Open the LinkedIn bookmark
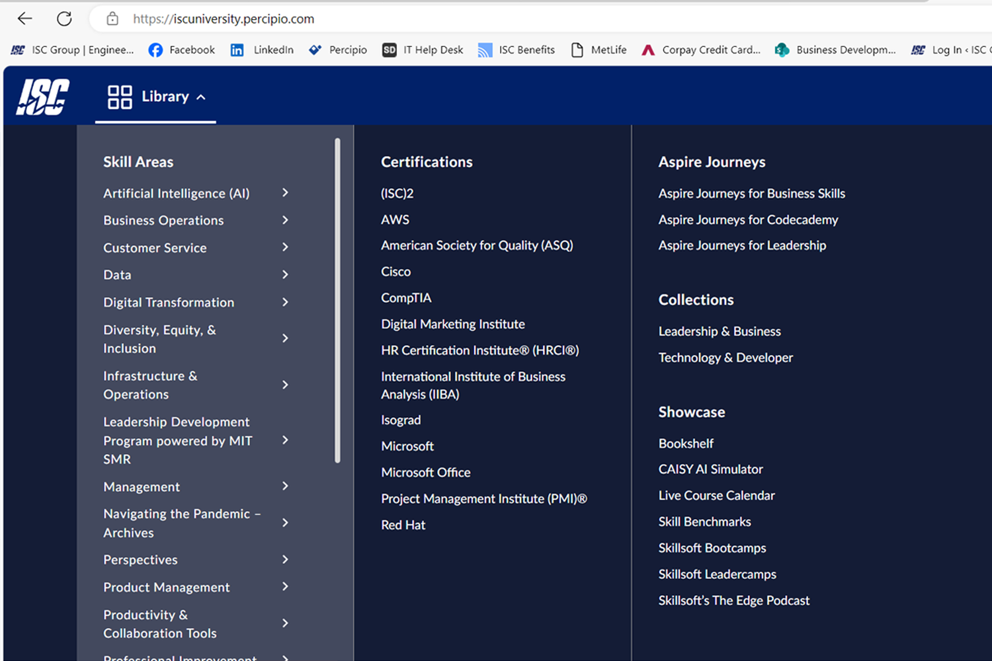Viewport: 992px width, 661px height. (262, 50)
